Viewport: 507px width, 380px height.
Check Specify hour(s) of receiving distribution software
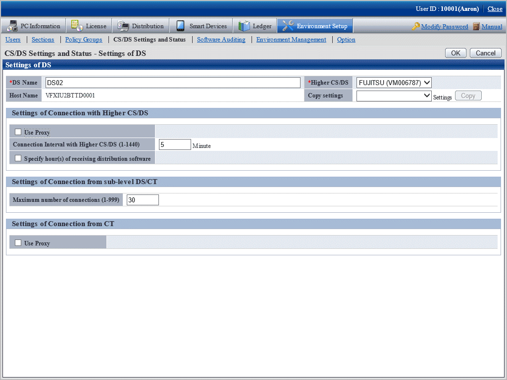click(x=18, y=158)
